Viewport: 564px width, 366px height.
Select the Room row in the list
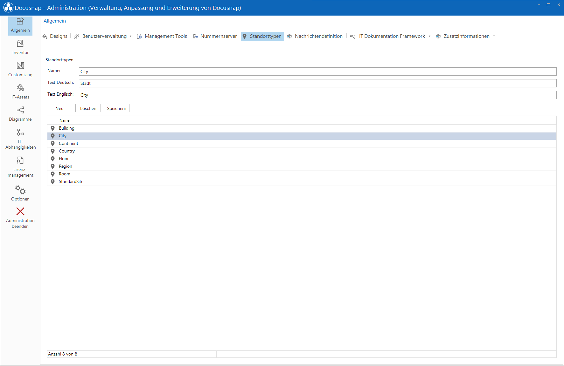[x=302, y=174]
